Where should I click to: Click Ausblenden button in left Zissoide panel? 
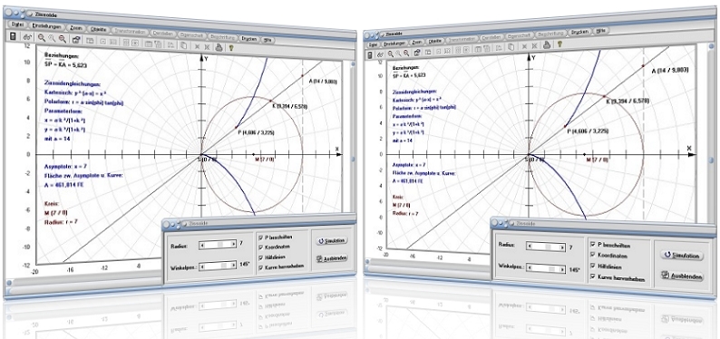tap(332, 258)
